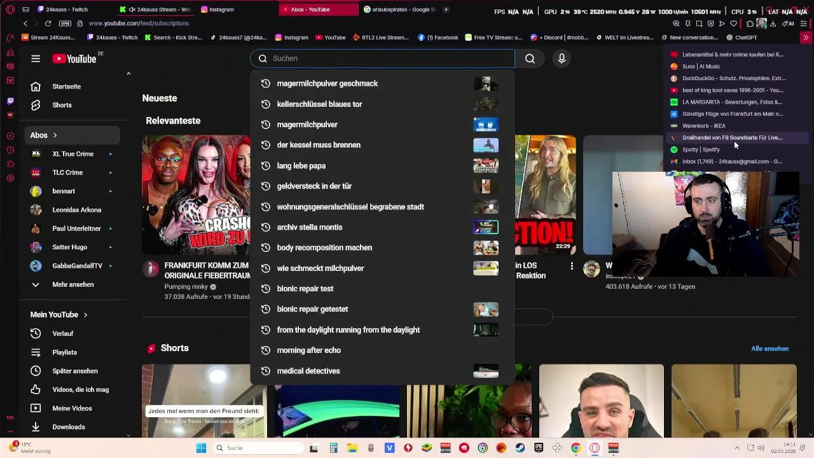Expand the Abos section chevron

point(55,135)
